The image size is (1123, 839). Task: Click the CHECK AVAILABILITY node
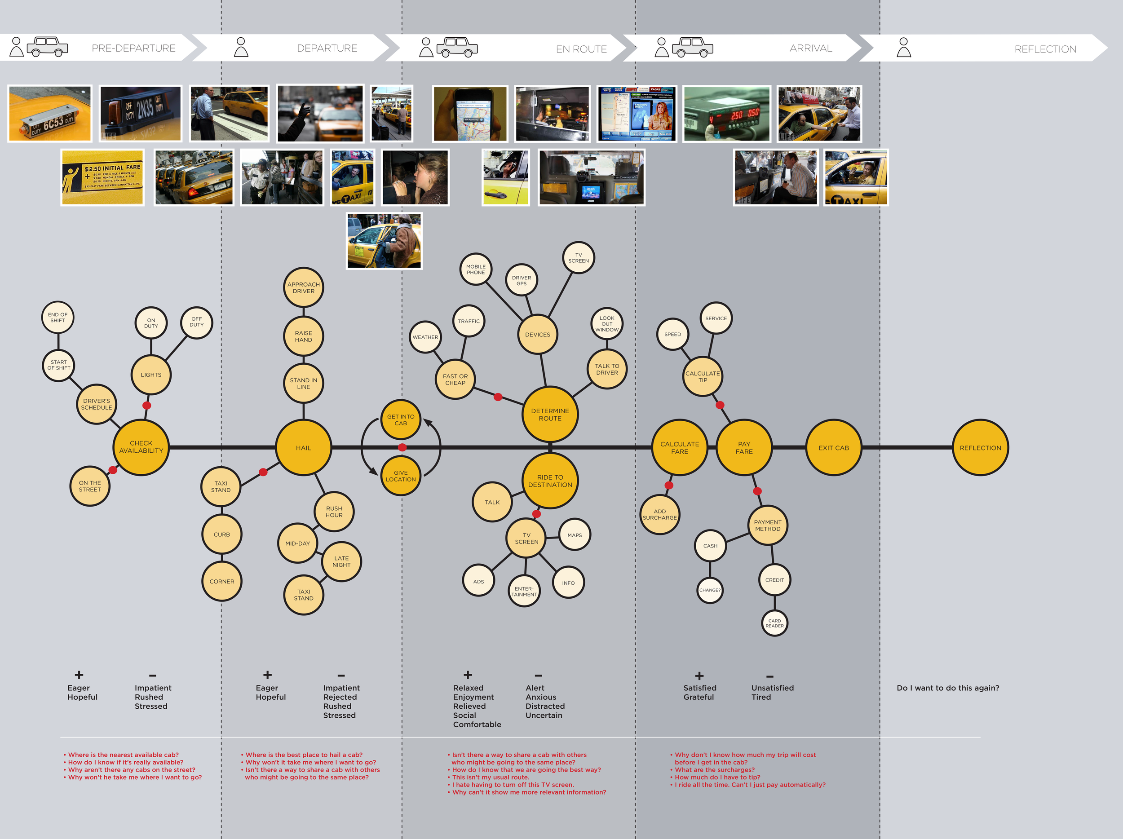pyautogui.click(x=141, y=447)
